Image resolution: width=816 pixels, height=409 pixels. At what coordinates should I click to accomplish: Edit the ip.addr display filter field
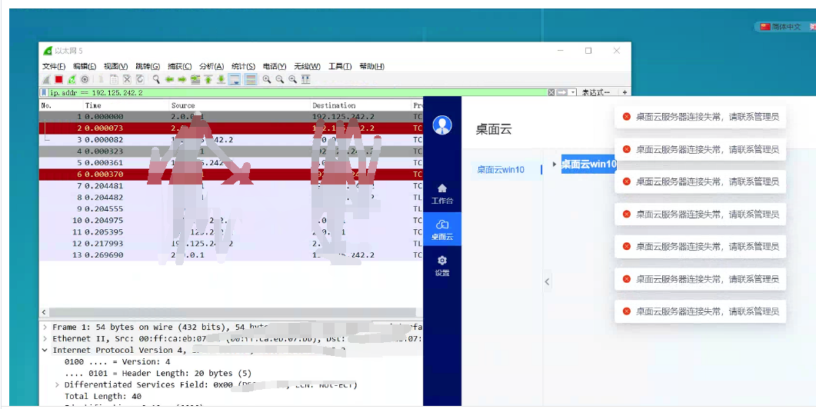(297, 92)
